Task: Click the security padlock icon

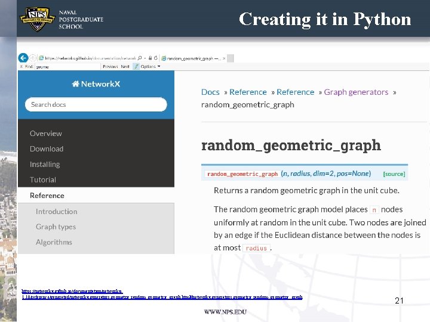Action: tap(150, 58)
